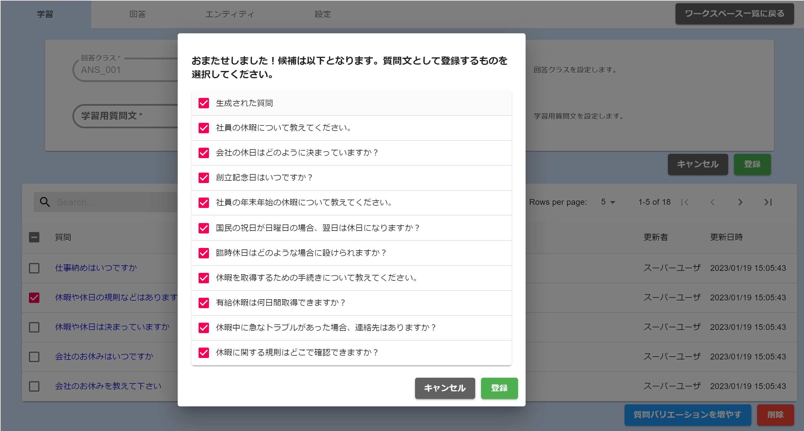Uncheck the 生成された質問 select-all checkbox
The image size is (804, 431).
pos(203,103)
